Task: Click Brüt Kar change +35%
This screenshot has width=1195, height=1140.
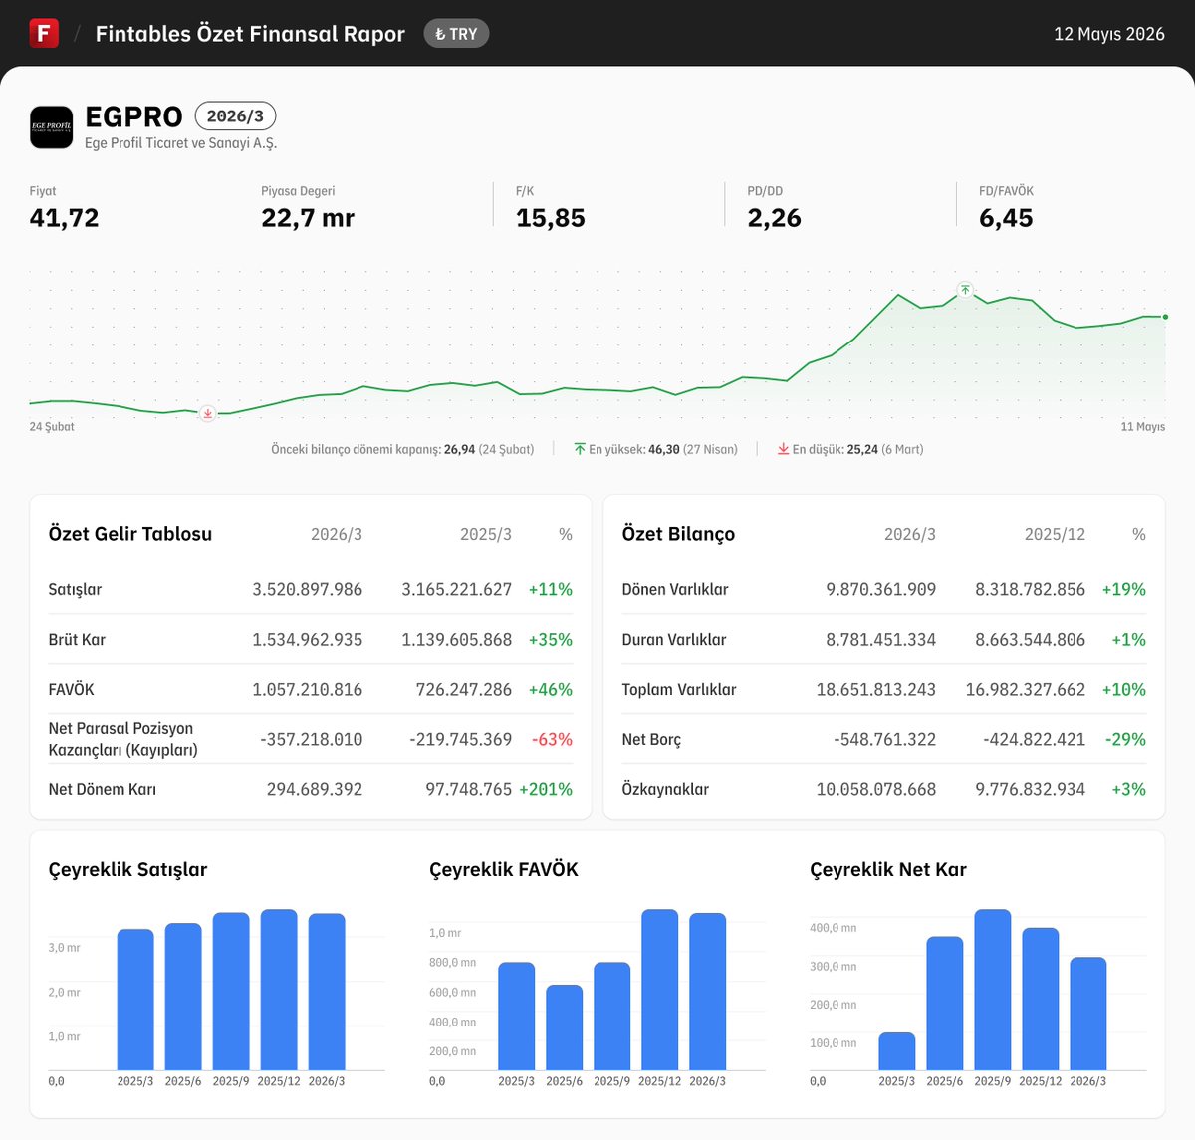Action: click(x=551, y=639)
